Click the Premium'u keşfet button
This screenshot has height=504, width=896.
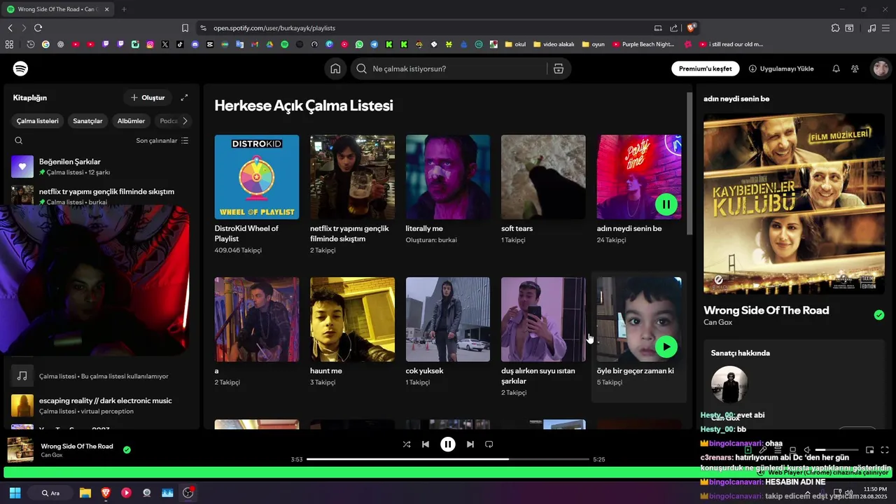(705, 69)
